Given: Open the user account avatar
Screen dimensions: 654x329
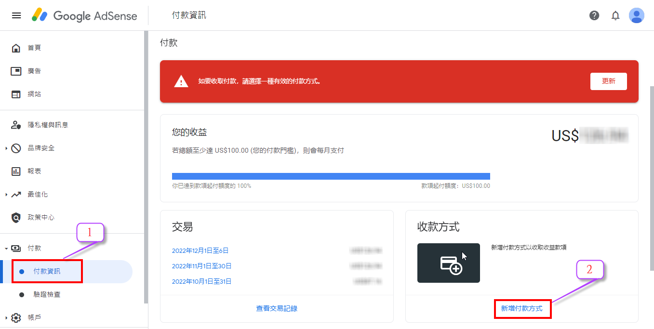Looking at the screenshot, I should coord(637,15).
